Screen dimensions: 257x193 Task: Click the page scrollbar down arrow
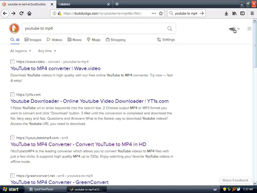(x=255, y=183)
